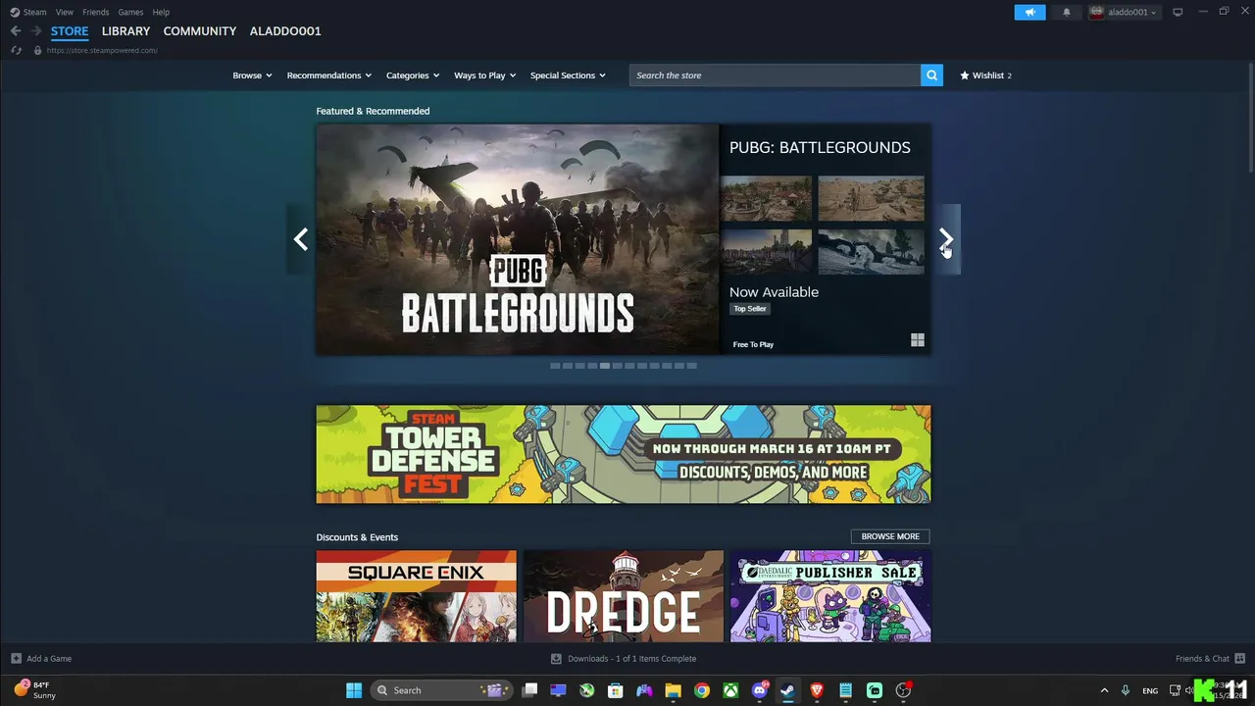Click the PUBG: BATTLEGROUNDS title text
Screen dimensions: 1255x706
[820, 147]
